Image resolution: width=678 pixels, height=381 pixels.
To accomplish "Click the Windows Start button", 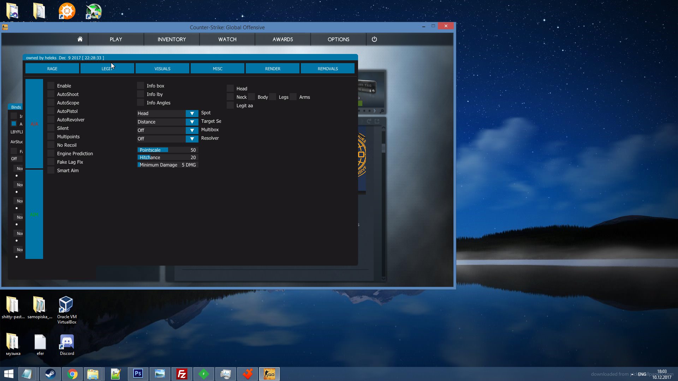I will pyautogui.click(x=8, y=374).
